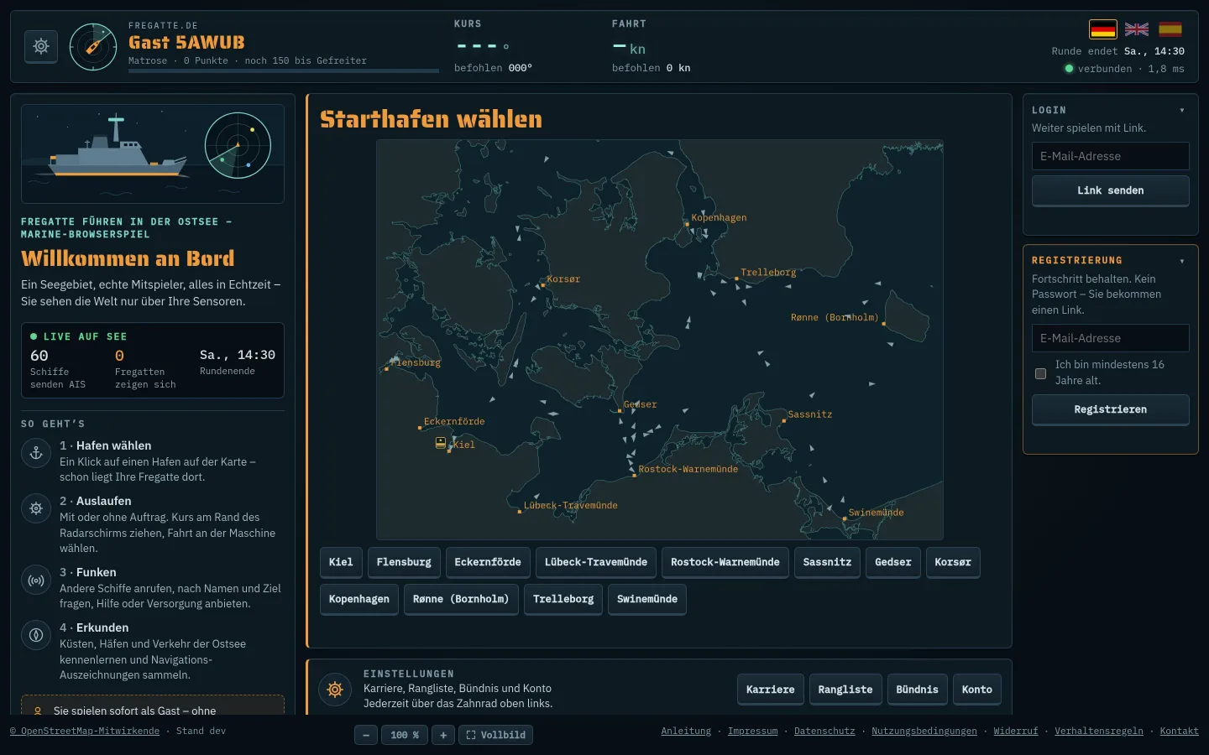Choose the Flensburg harbor button

point(404,562)
